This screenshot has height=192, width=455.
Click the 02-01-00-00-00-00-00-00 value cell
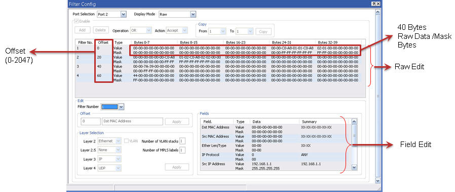click(337, 48)
